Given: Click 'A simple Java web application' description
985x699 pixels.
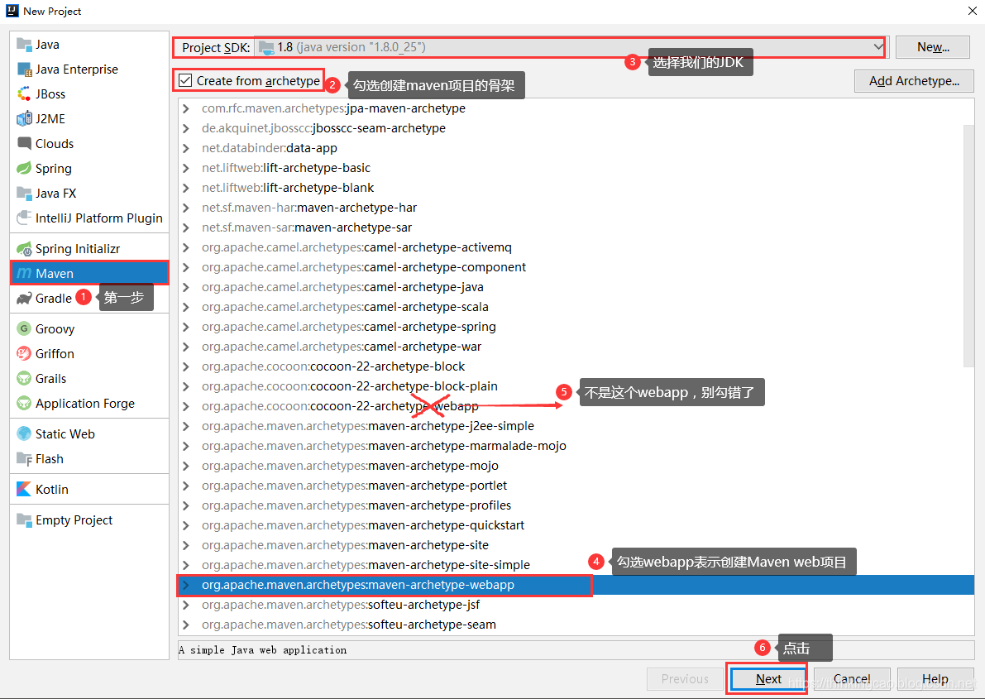Looking at the screenshot, I should [x=262, y=650].
